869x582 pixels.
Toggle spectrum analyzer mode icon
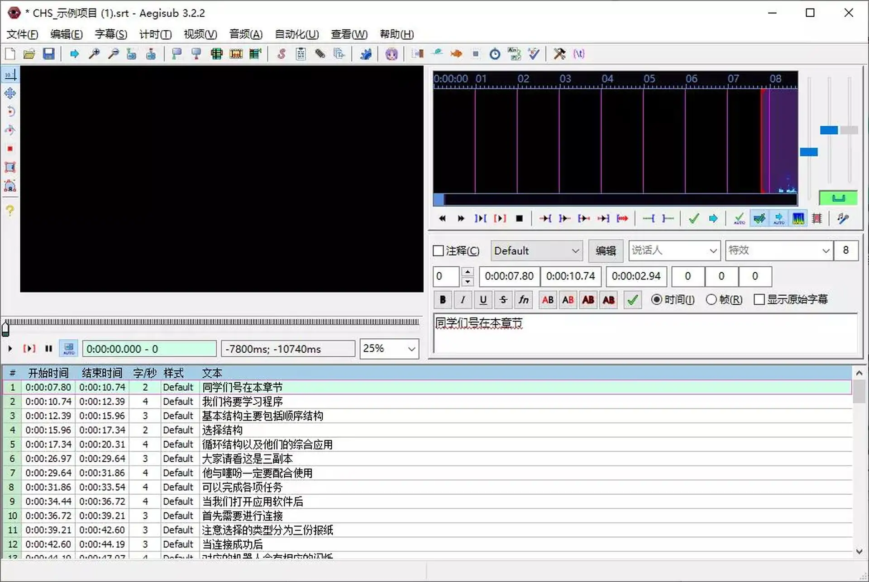pyautogui.click(x=798, y=218)
